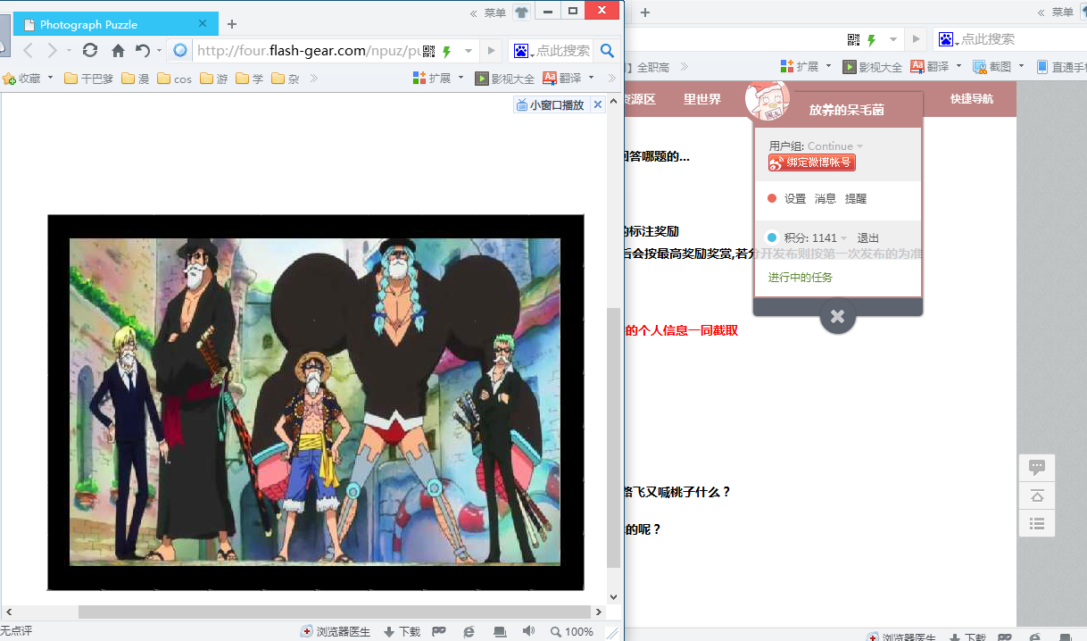
Task: Expand the 用户组 Continue dropdown
Action: [860, 146]
